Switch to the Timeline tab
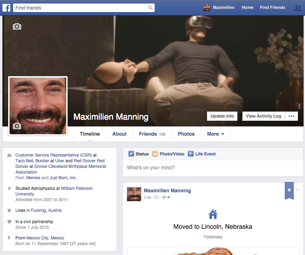 90,134
